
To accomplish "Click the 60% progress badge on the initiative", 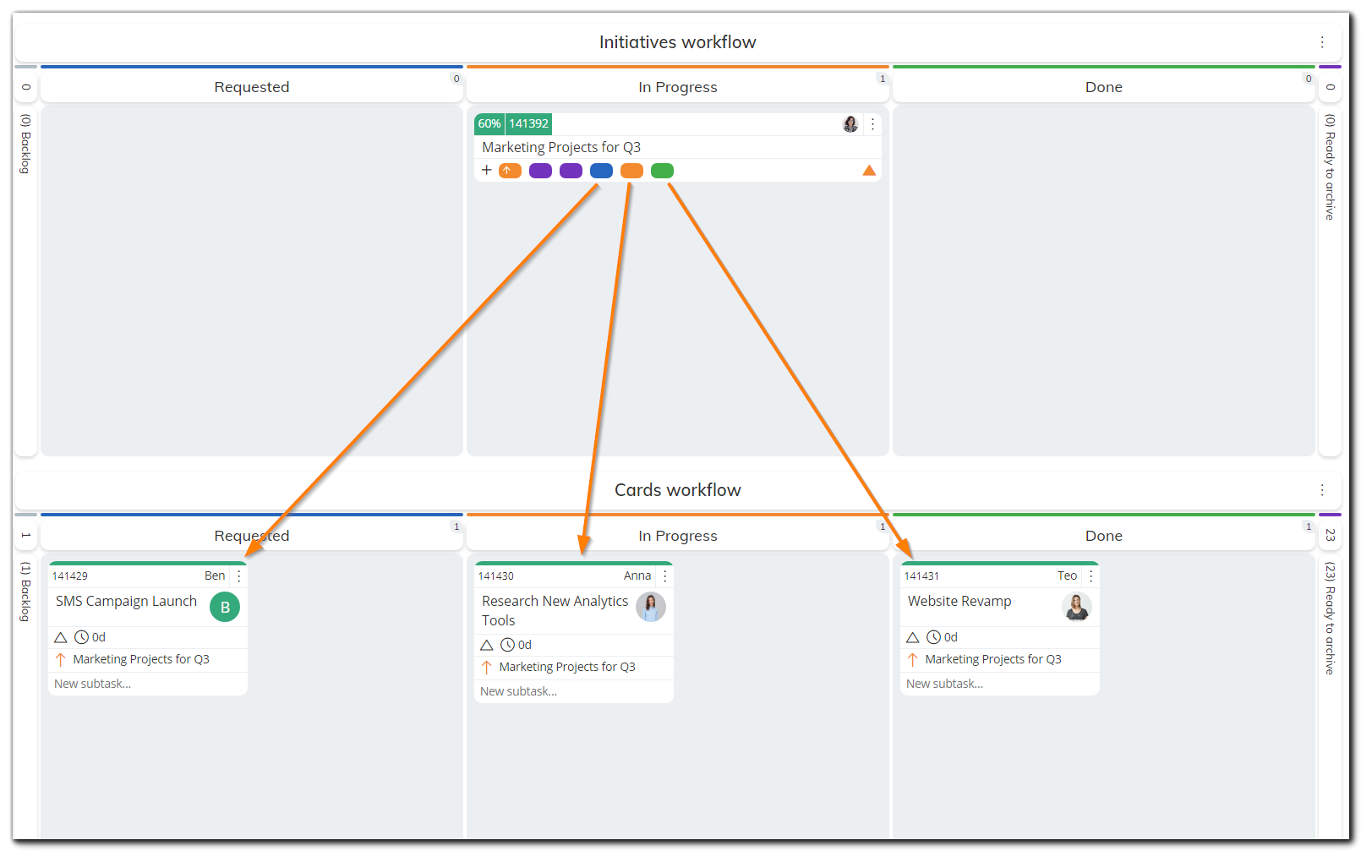I will (x=489, y=123).
